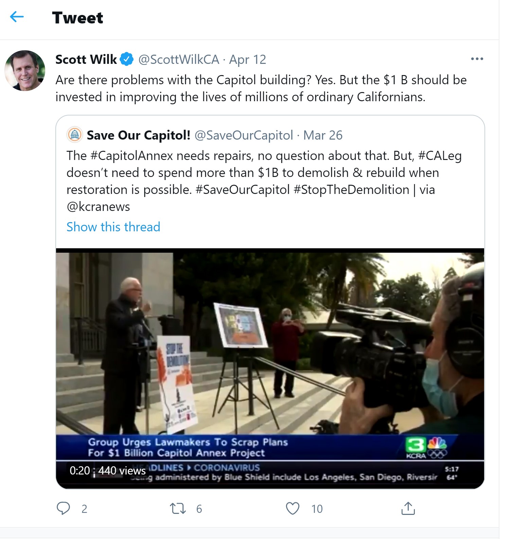Click Scott Wilk's profile photo

click(x=25, y=71)
